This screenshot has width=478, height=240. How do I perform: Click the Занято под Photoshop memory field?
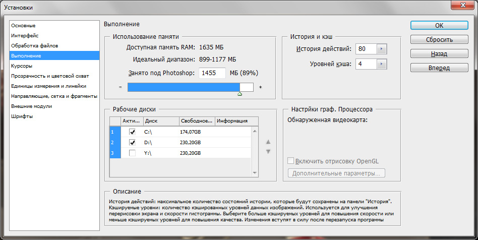(212, 73)
